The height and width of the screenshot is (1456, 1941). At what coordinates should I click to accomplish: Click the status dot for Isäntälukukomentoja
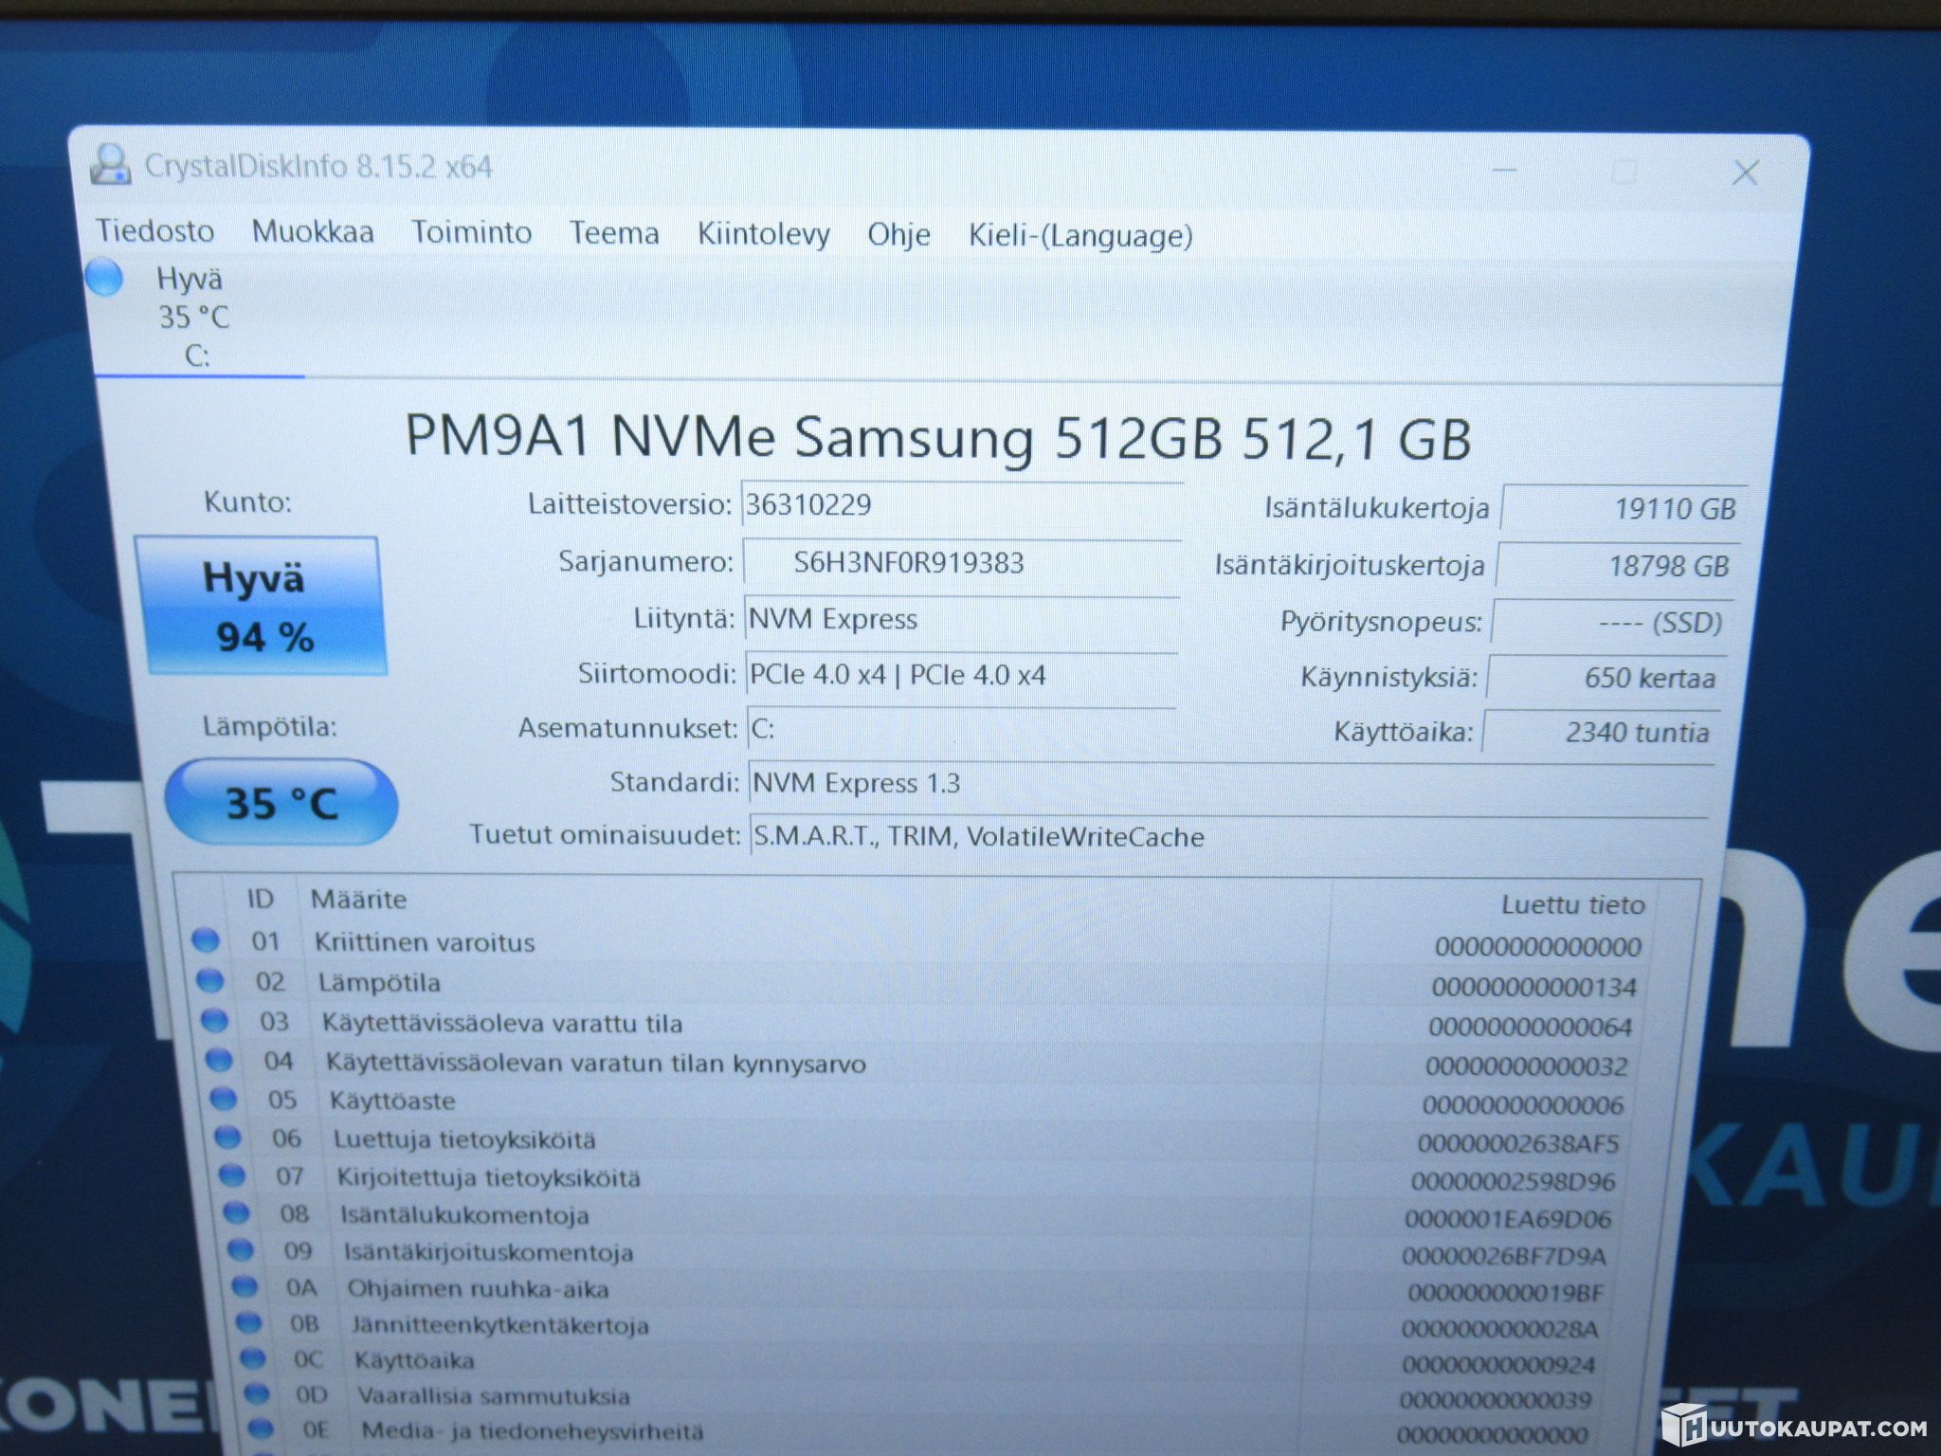pyautogui.click(x=236, y=1213)
